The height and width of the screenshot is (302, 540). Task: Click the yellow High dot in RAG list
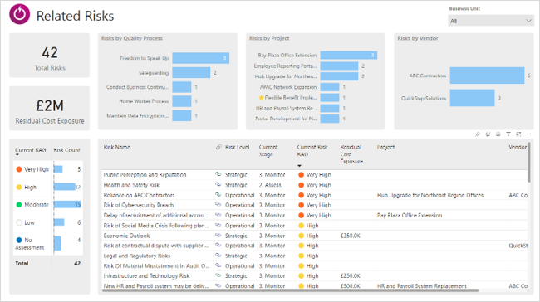coord(19,188)
